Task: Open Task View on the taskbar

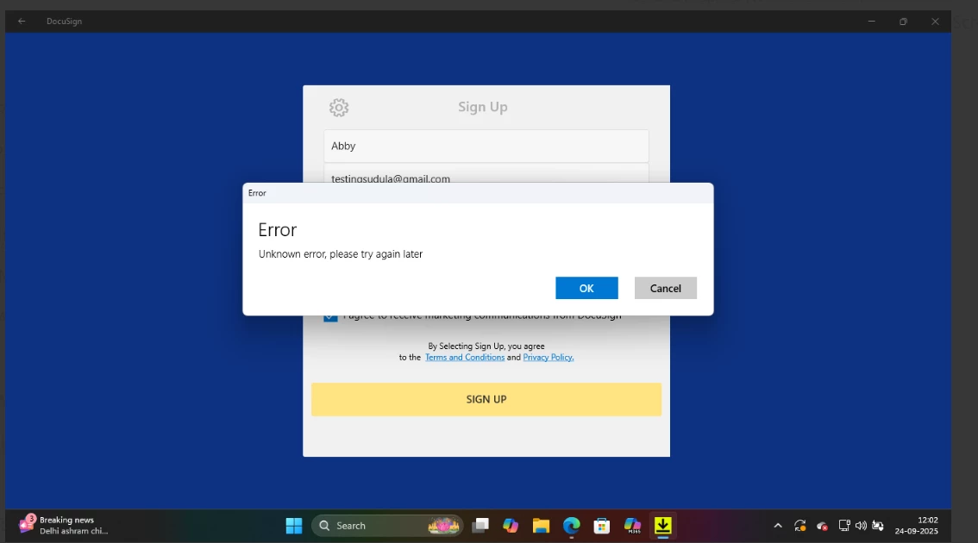Action: tap(480, 526)
